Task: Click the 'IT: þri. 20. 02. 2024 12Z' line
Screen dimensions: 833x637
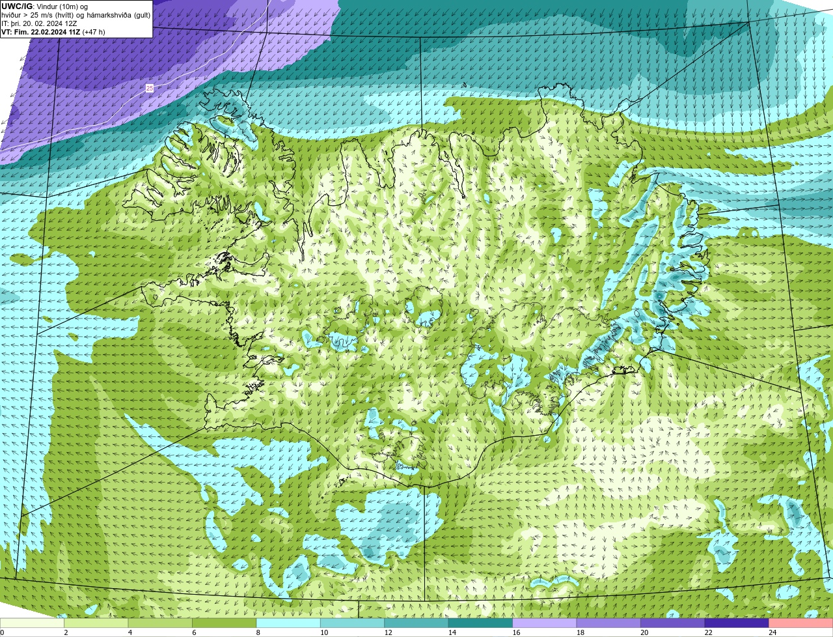Action: pos(39,23)
